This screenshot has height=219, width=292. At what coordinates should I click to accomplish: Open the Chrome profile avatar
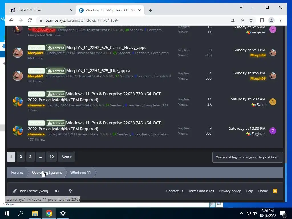[271, 20]
